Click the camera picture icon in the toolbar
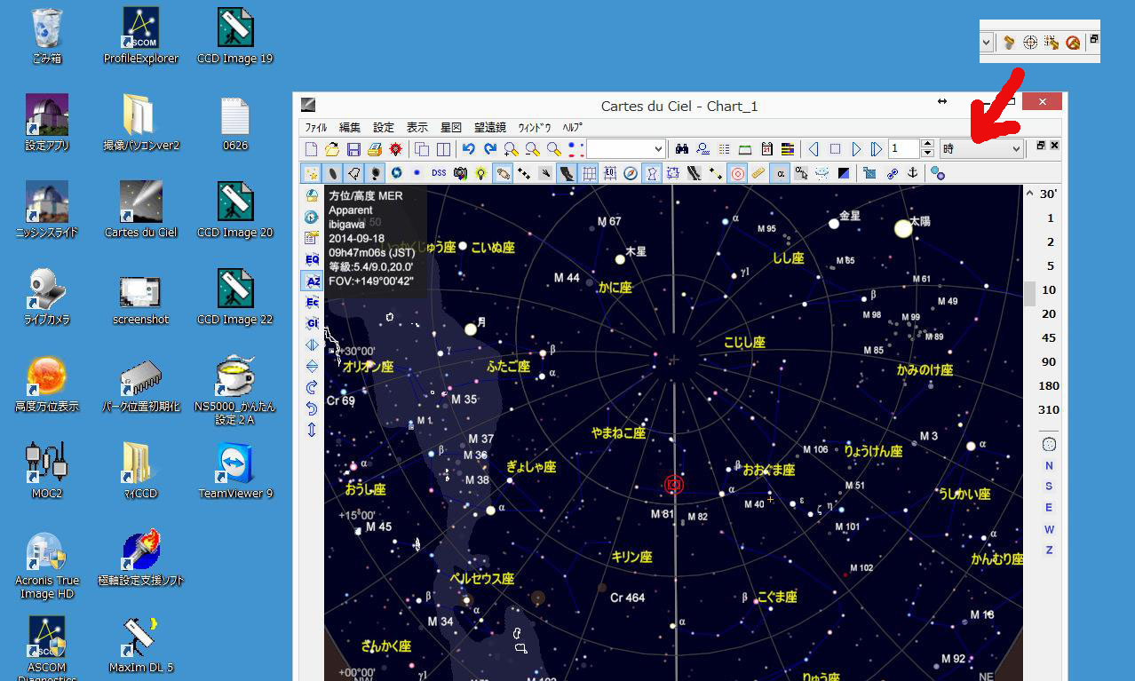The image size is (1135, 681). [x=460, y=173]
